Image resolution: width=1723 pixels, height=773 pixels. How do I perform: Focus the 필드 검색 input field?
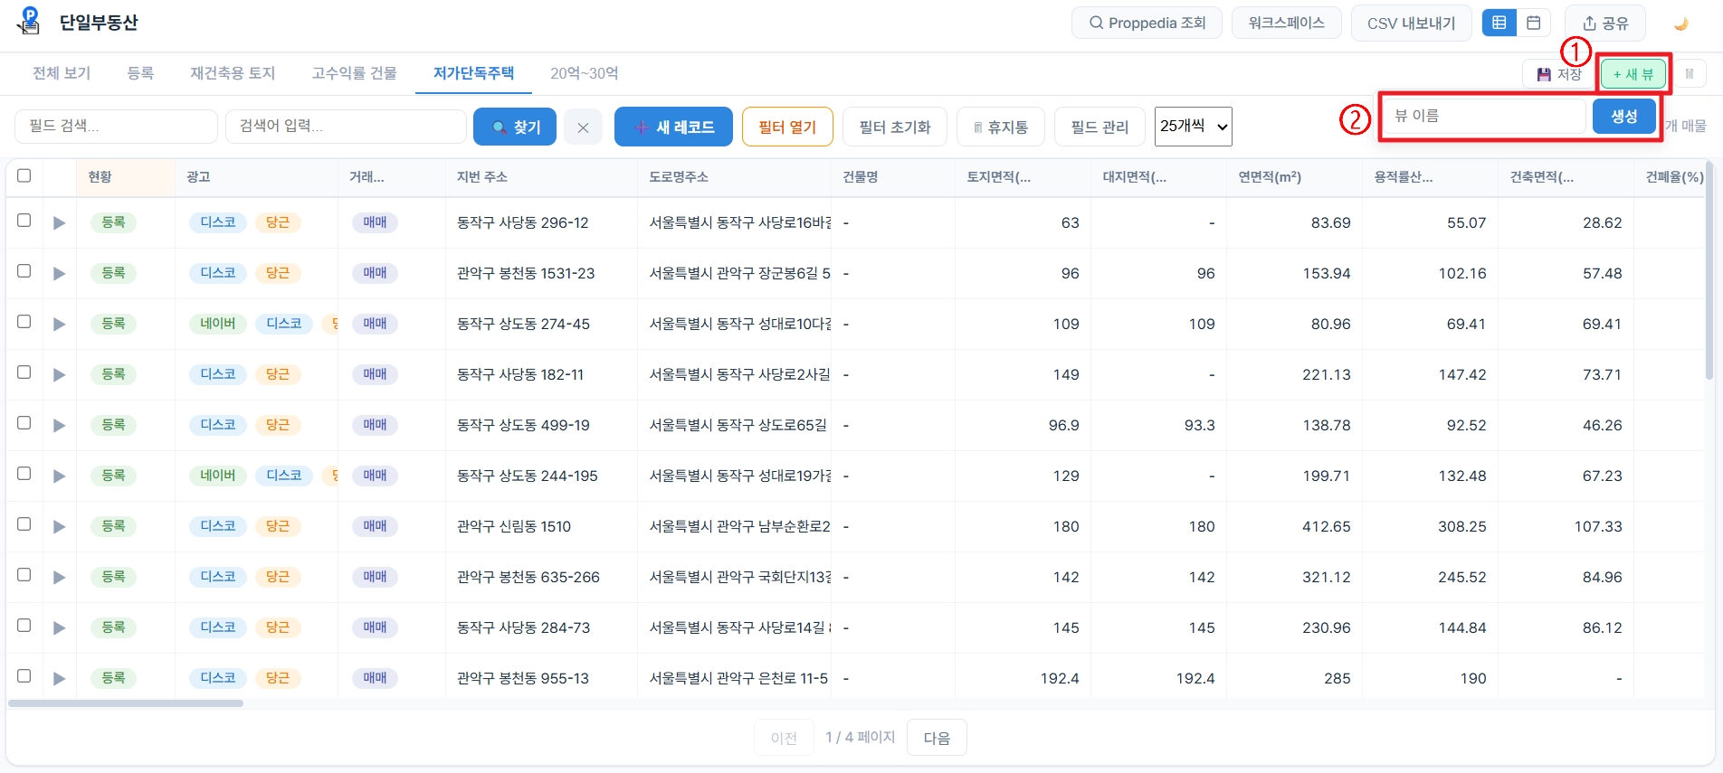click(116, 127)
